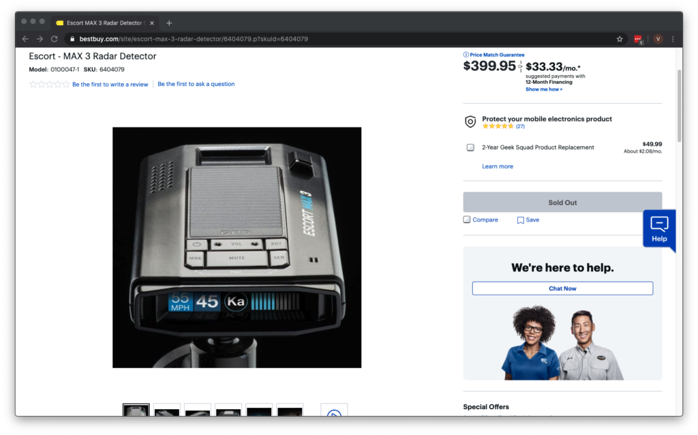Click the empty product star rating
Image resolution: width=698 pixels, height=435 pixels.
[x=49, y=84]
